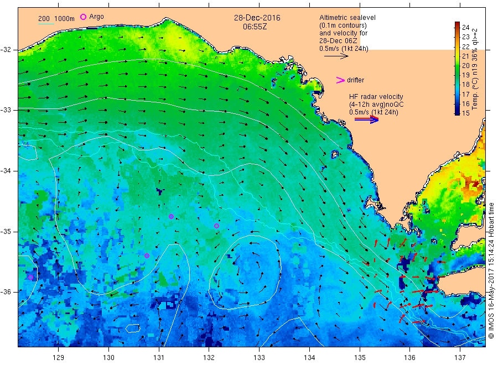Click longitude label 130
This screenshot has height=365, width=498.
pos(108,357)
